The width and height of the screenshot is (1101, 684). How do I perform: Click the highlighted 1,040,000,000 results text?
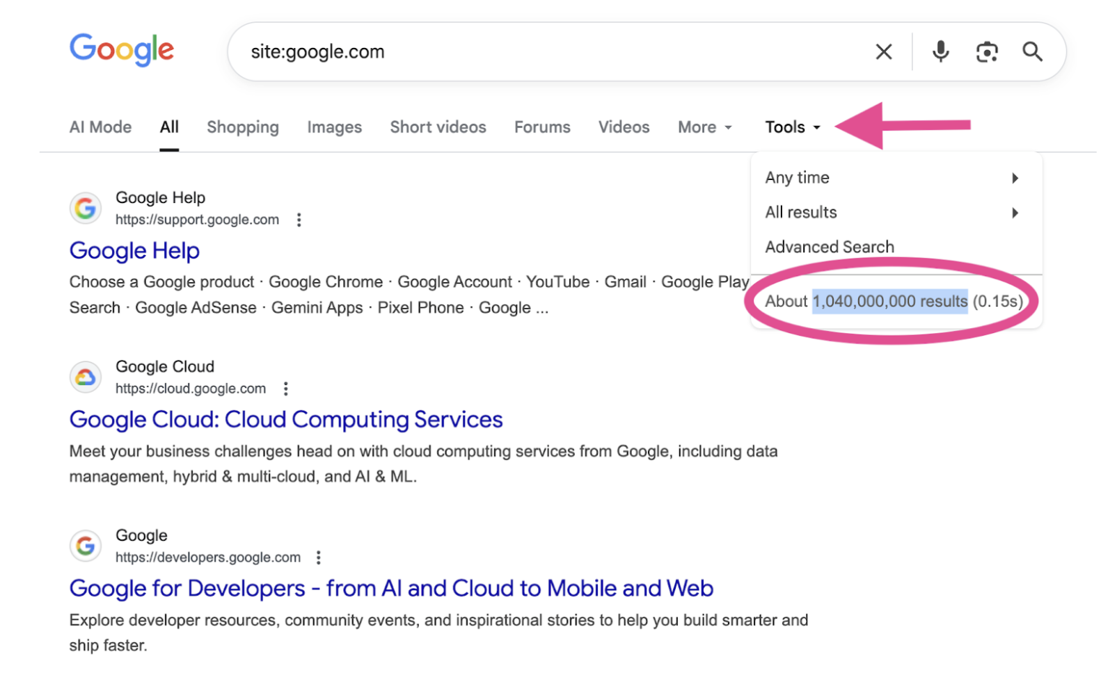(x=890, y=301)
